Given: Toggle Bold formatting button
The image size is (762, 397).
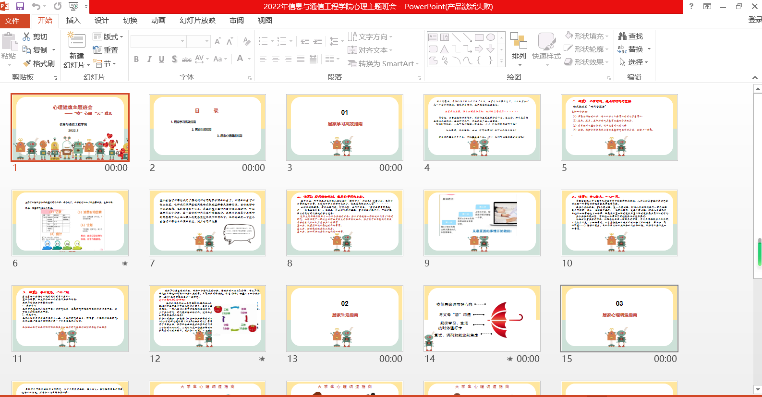Looking at the screenshot, I should click(x=136, y=59).
